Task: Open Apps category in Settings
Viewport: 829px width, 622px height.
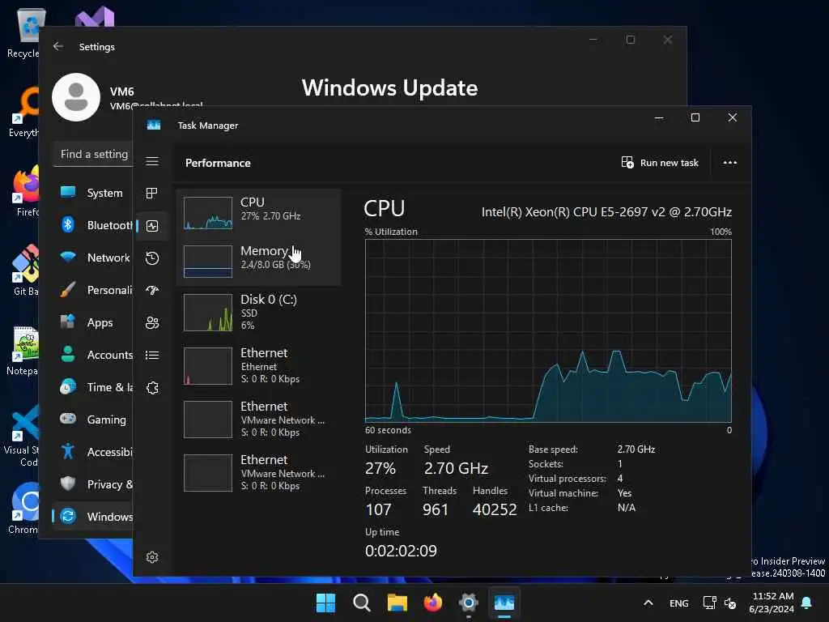Action: [93, 322]
